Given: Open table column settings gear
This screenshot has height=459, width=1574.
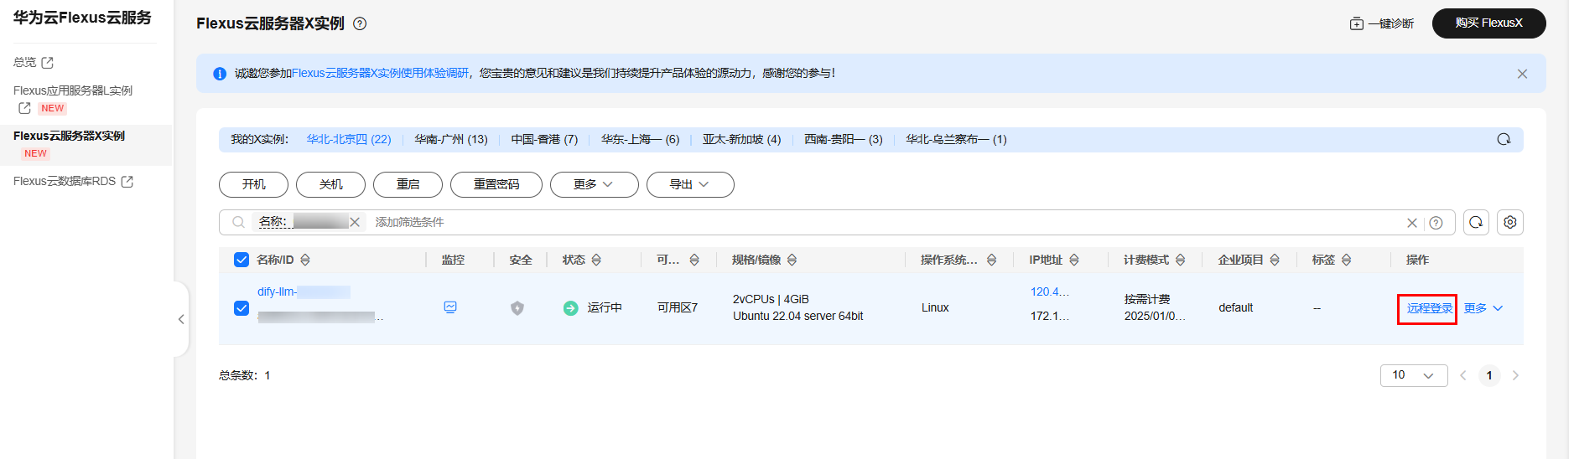Looking at the screenshot, I should click(1510, 222).
